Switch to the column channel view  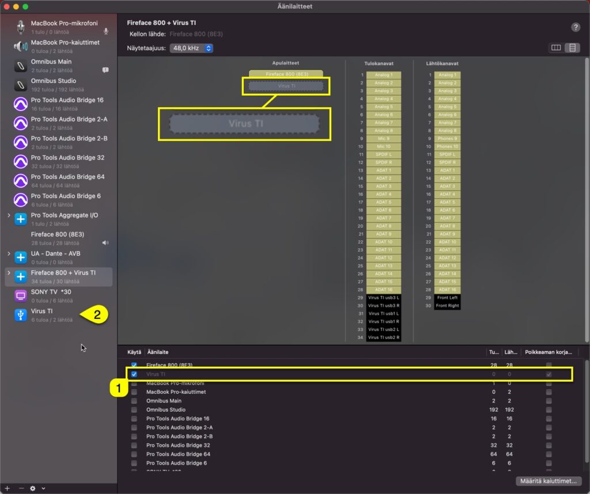click(x=555, y=48)
